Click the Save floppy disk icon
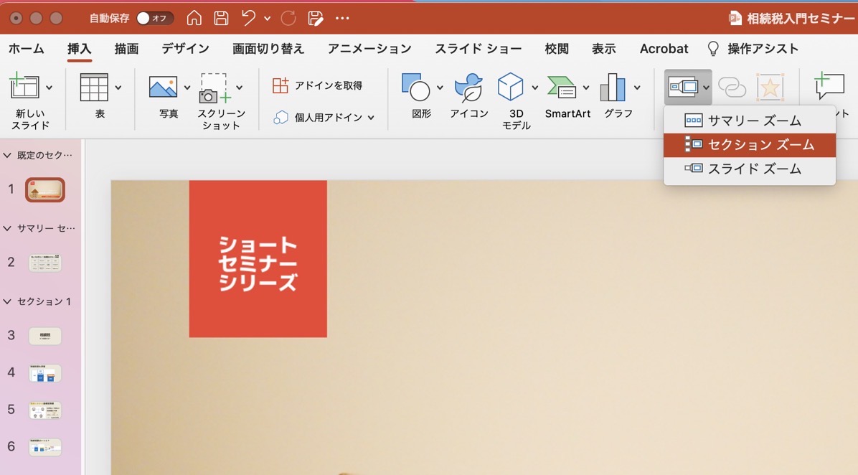Image resolution: width=858 pixels, height=475 pixels. [221, 18]
